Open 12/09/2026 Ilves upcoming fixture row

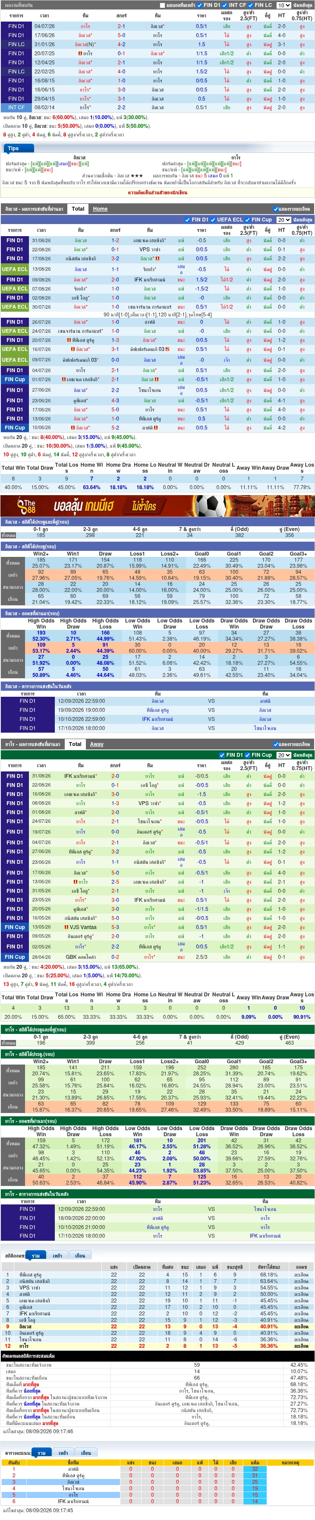coord(157,701)
